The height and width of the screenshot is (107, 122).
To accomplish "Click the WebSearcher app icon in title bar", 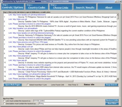I will [x=1, y=2].
